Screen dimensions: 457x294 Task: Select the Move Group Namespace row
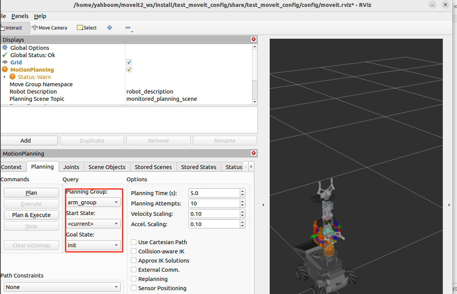[126, 84]
